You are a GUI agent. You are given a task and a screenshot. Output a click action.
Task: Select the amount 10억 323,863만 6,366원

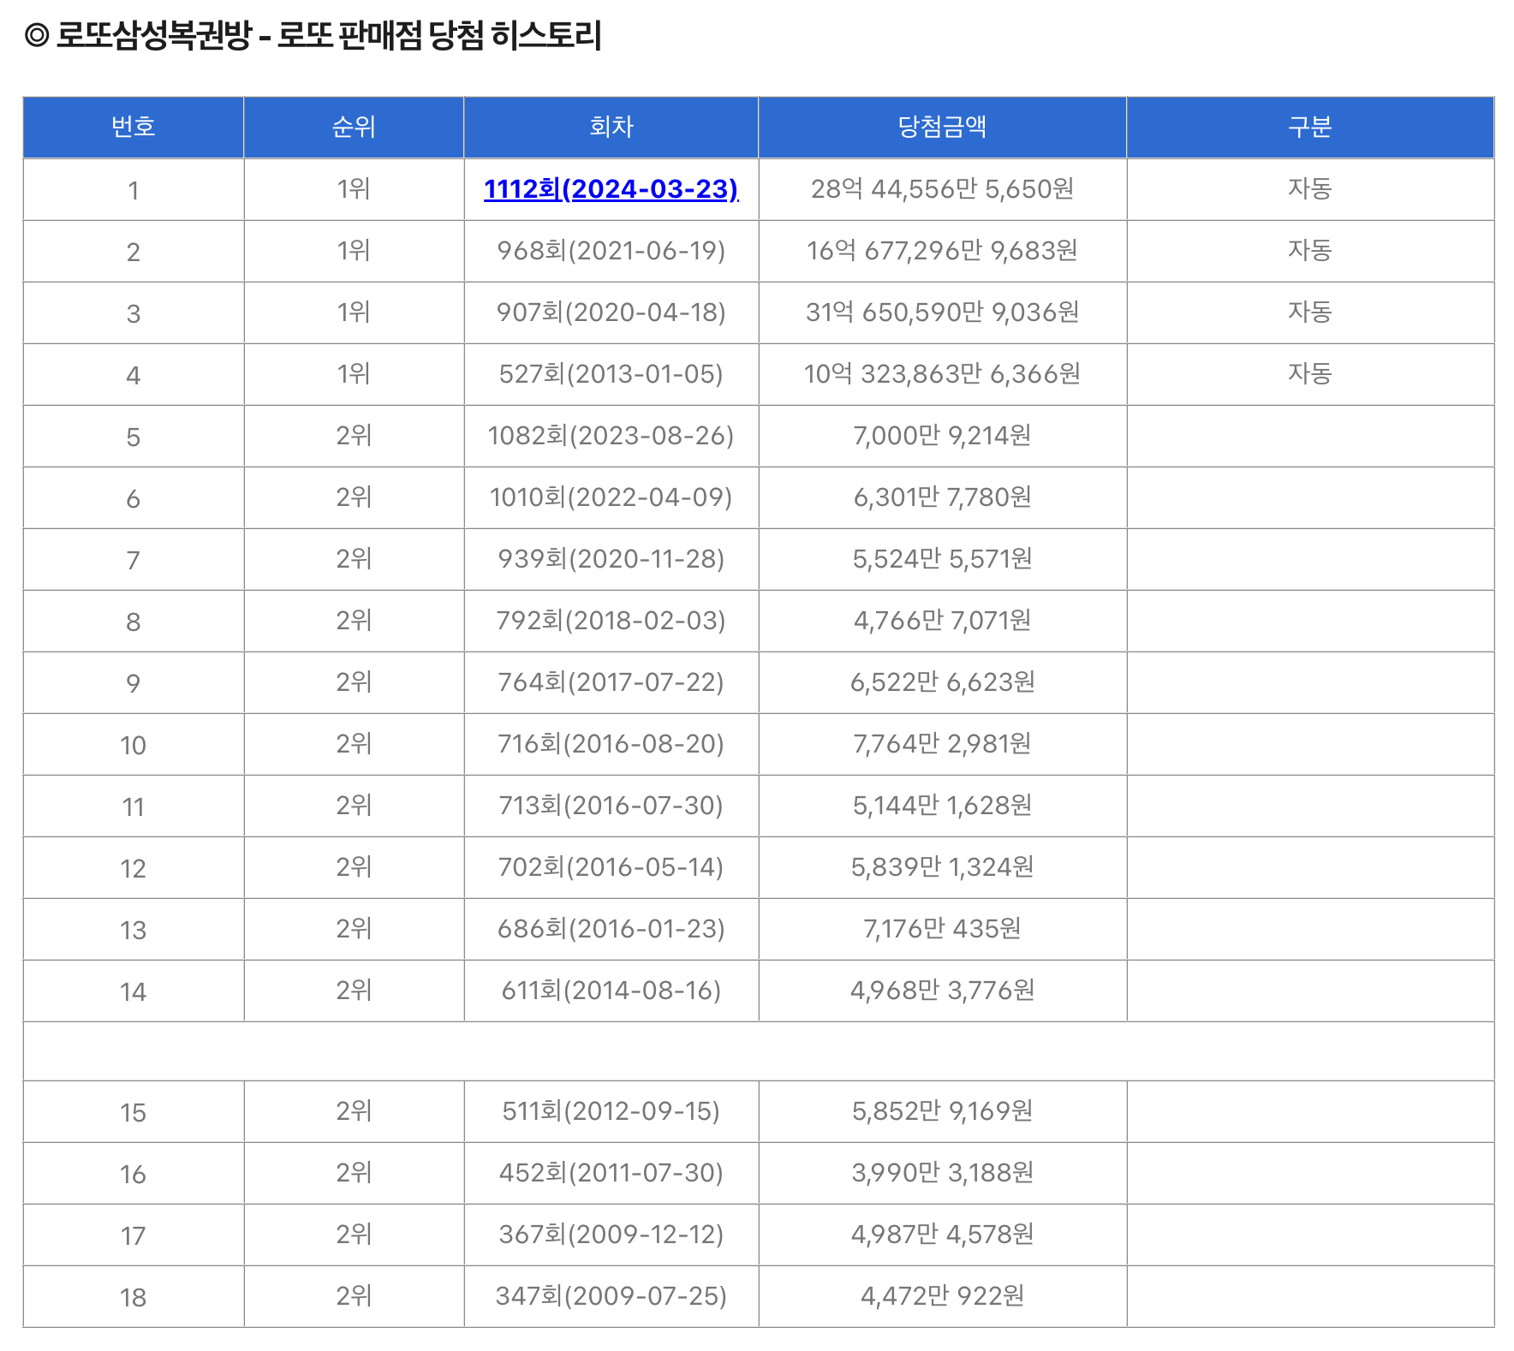pos(942,374)
